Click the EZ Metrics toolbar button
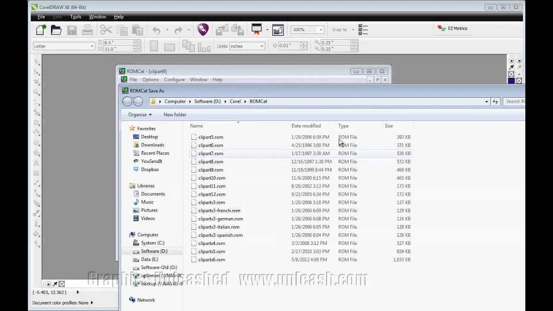 click(x=452, y=29)
